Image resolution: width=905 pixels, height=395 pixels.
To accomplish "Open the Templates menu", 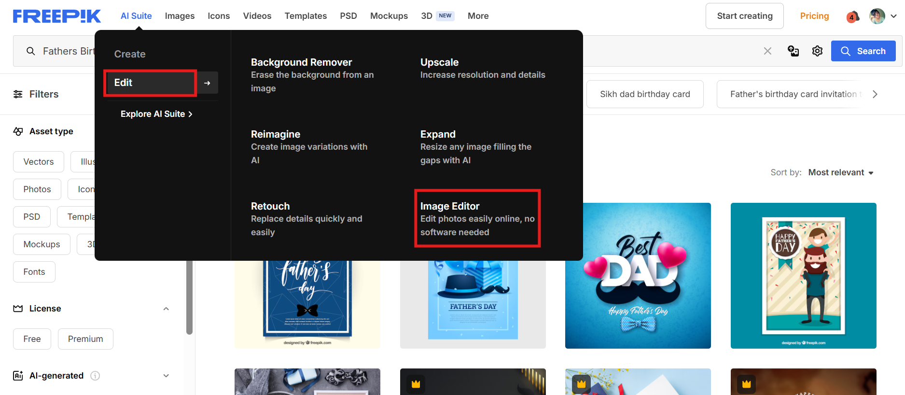I will (x=306, y=16).
